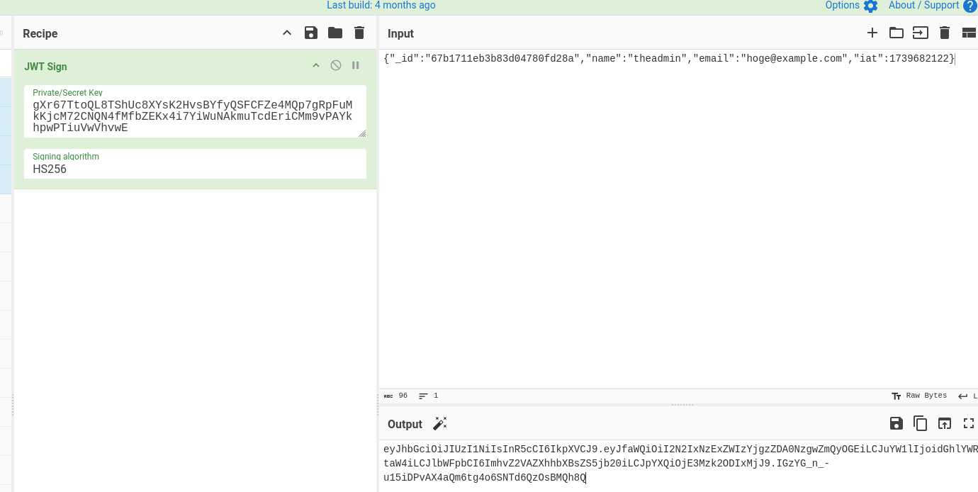Image resolution: width=978 pixels, height=492 pixels.
Task: Open Signing algorithm HS256 dropdown
Action: click(195, 169)
